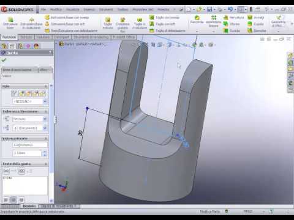This screenshot has height=220, width=294.
Task: Open the Nessuno tolerance type dropdown
Action: pos(30,119)
